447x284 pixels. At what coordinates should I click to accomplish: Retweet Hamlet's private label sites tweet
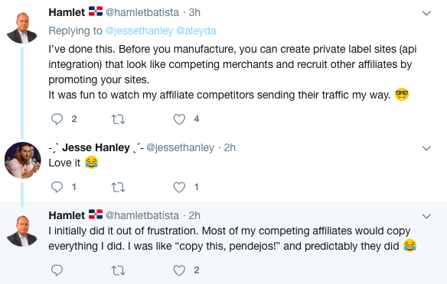(118, 119)
